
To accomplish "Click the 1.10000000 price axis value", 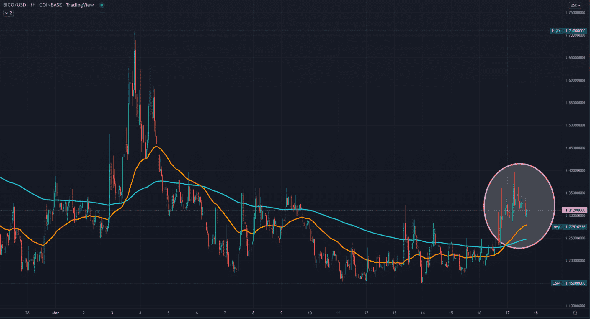I will pyautogui.click(x=575, y=306).
